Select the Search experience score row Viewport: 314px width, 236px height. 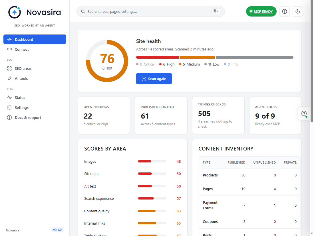pyautogui.click(x=132, y=199)
